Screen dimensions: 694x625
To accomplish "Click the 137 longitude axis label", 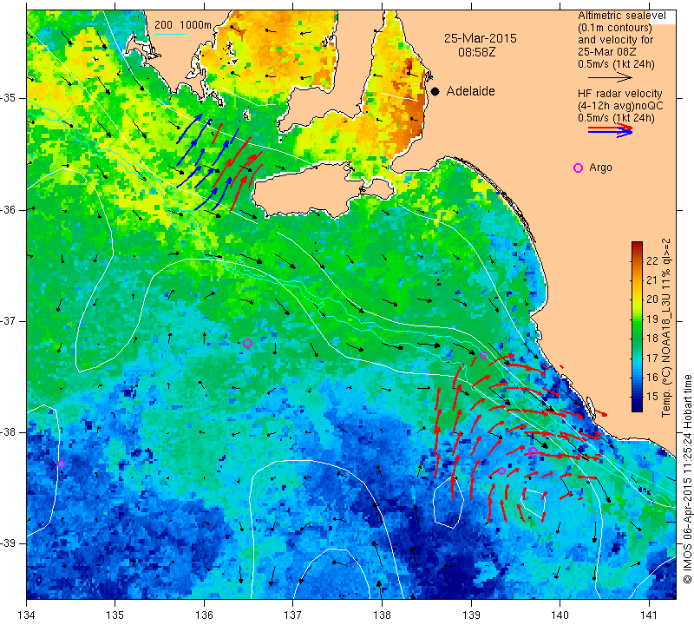I will 293,615.
